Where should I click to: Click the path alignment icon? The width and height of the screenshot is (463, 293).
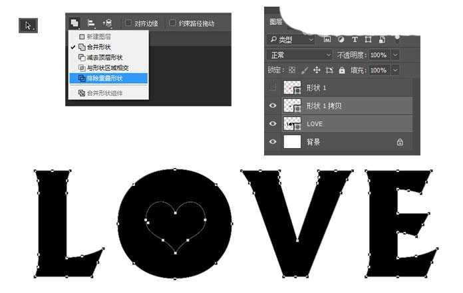click(x=91, y=23)
